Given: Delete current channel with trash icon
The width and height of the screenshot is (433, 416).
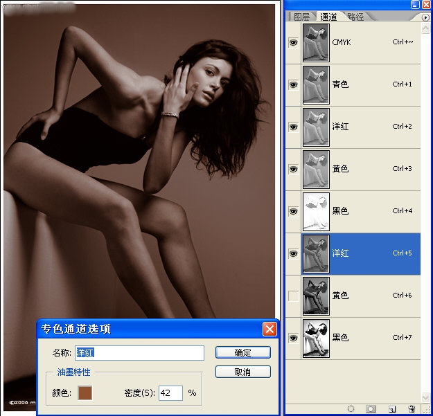Looking at the screenshot, I should coord(412,409).
